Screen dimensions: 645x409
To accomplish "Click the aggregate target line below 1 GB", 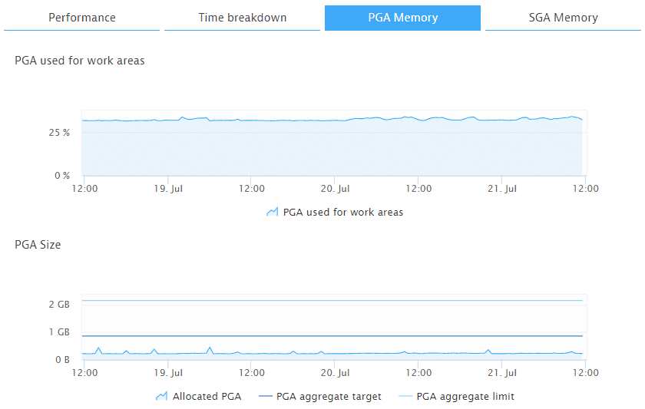I will [x=330, y=336].
